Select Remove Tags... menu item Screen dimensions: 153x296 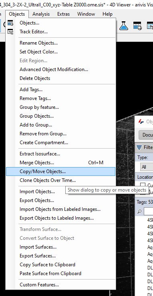tap(60, 98)
